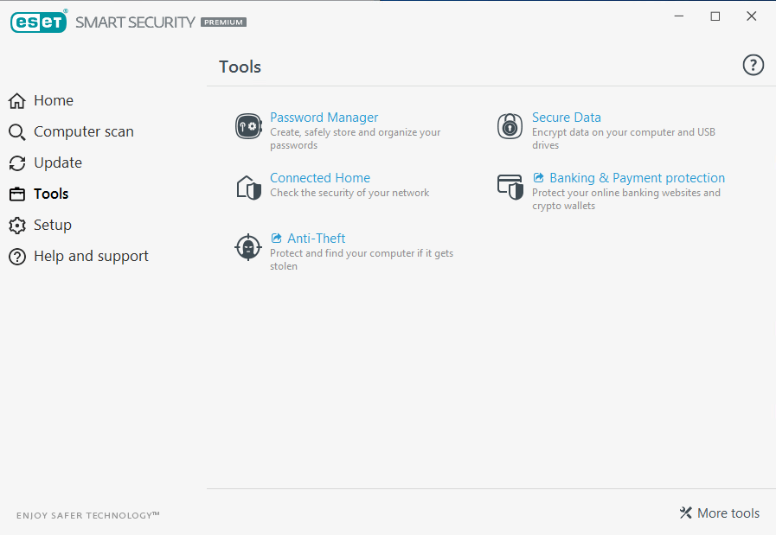Viewport: 776px width, 535px height.
Task: Click the Home house icon in sidebar
Action: point(16,101)
